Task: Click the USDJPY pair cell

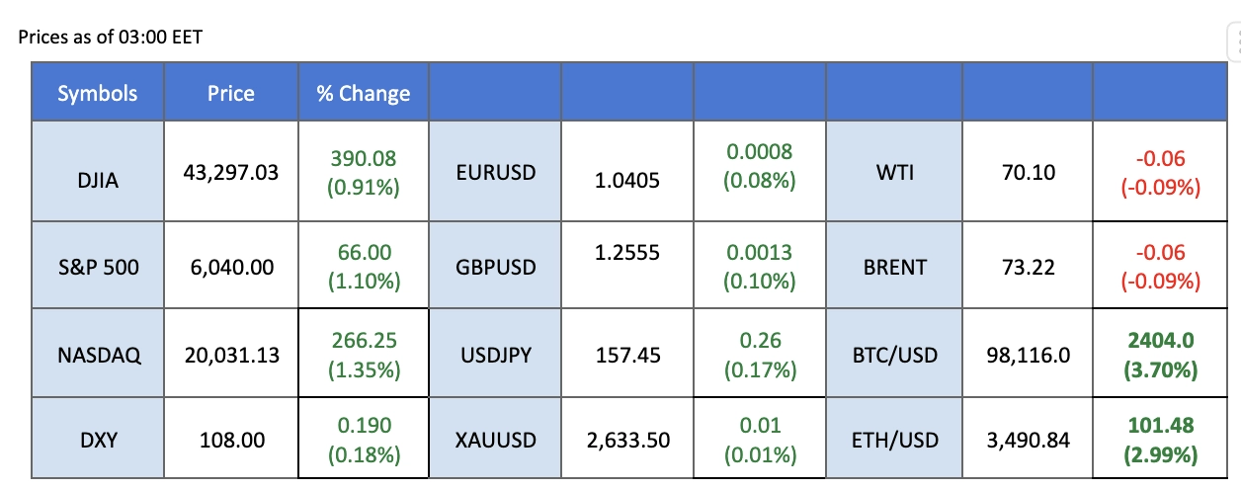Action: pos(495,355)
